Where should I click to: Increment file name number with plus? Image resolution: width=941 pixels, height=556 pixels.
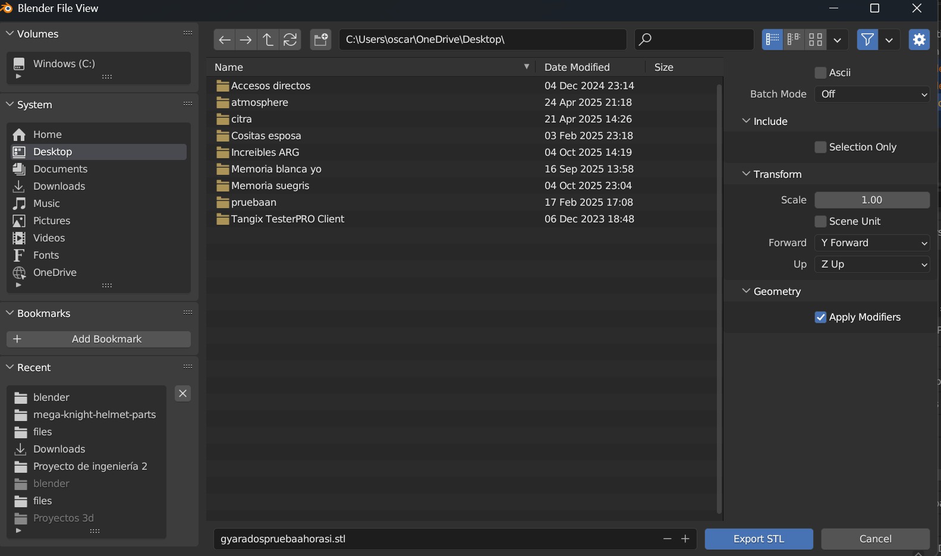click(685, 539)
